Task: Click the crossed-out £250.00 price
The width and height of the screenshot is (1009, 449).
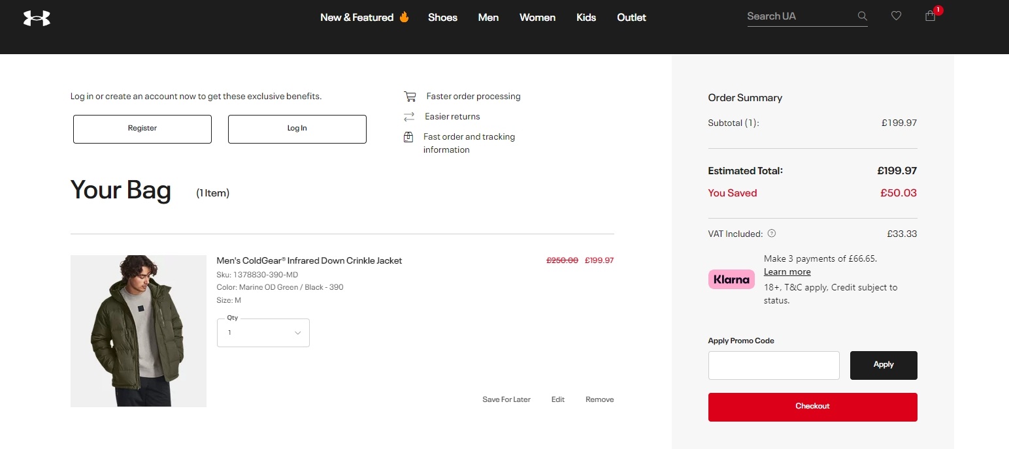Action: 562,260
